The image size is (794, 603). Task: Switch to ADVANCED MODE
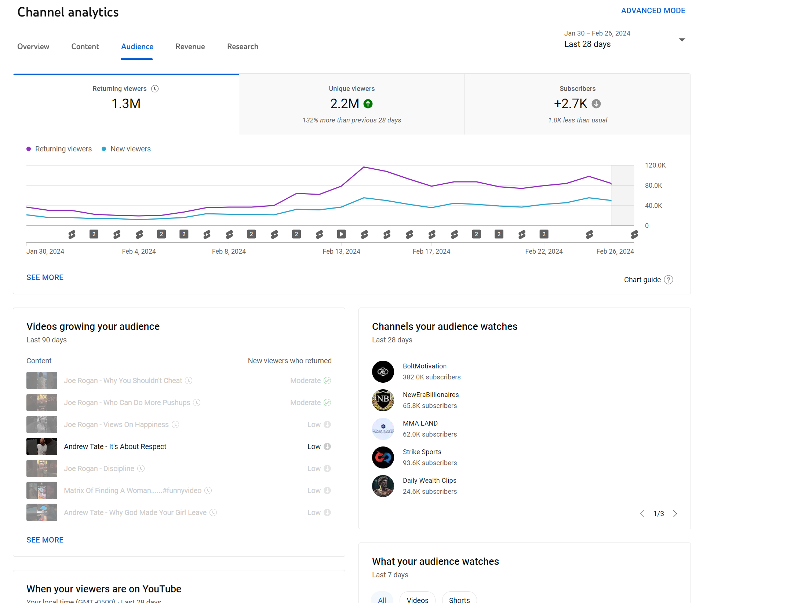pyautogui.click(x=653, y=11)
